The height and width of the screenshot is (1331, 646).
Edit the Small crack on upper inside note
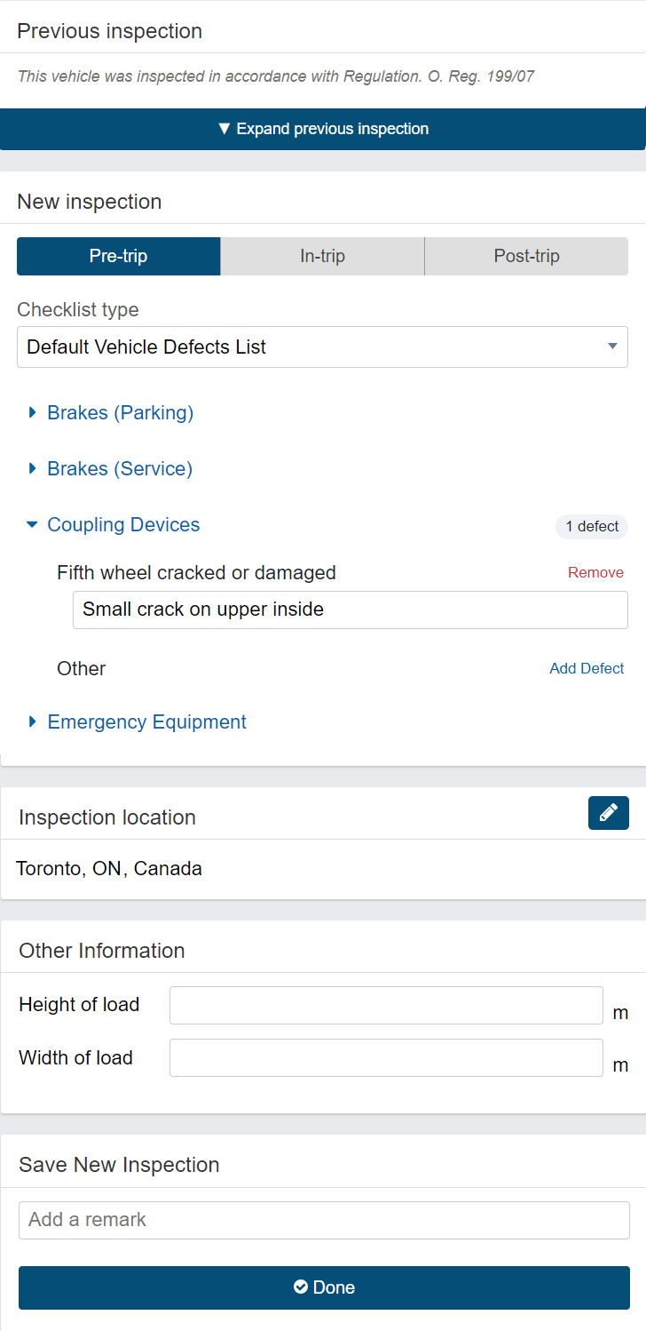(350, 610)
